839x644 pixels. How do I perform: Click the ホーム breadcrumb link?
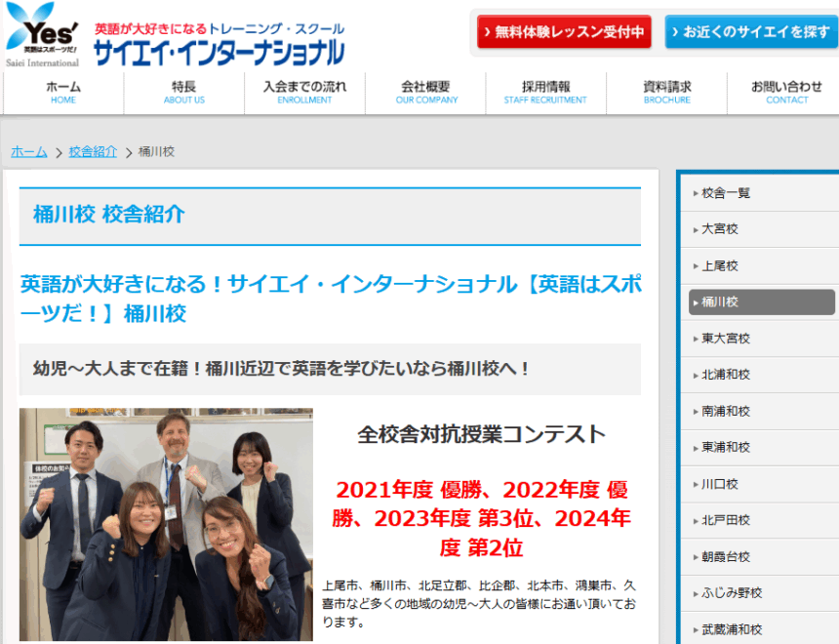pos(29,152)
